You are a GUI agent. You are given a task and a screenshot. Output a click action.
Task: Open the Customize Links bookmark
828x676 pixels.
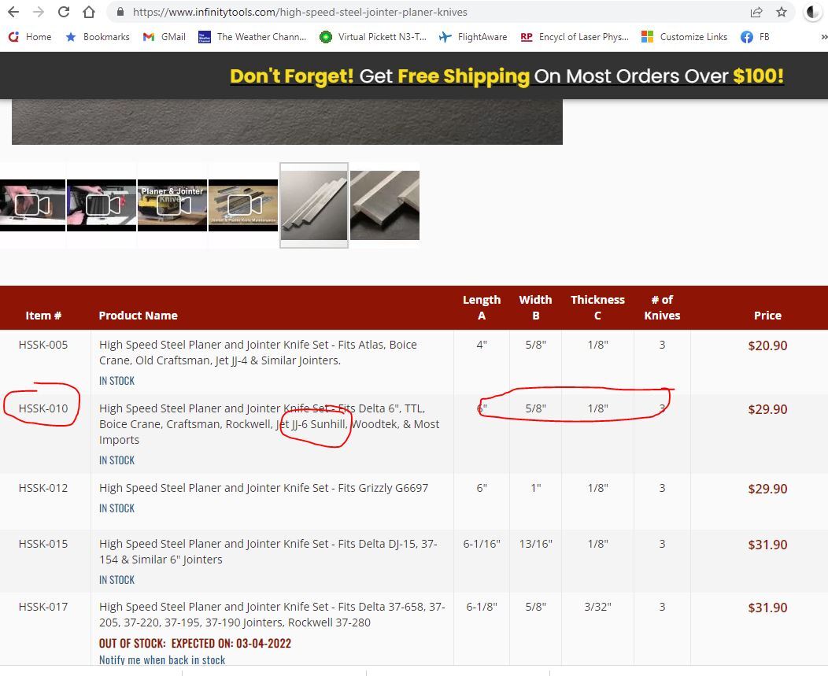tap(685, 37)
